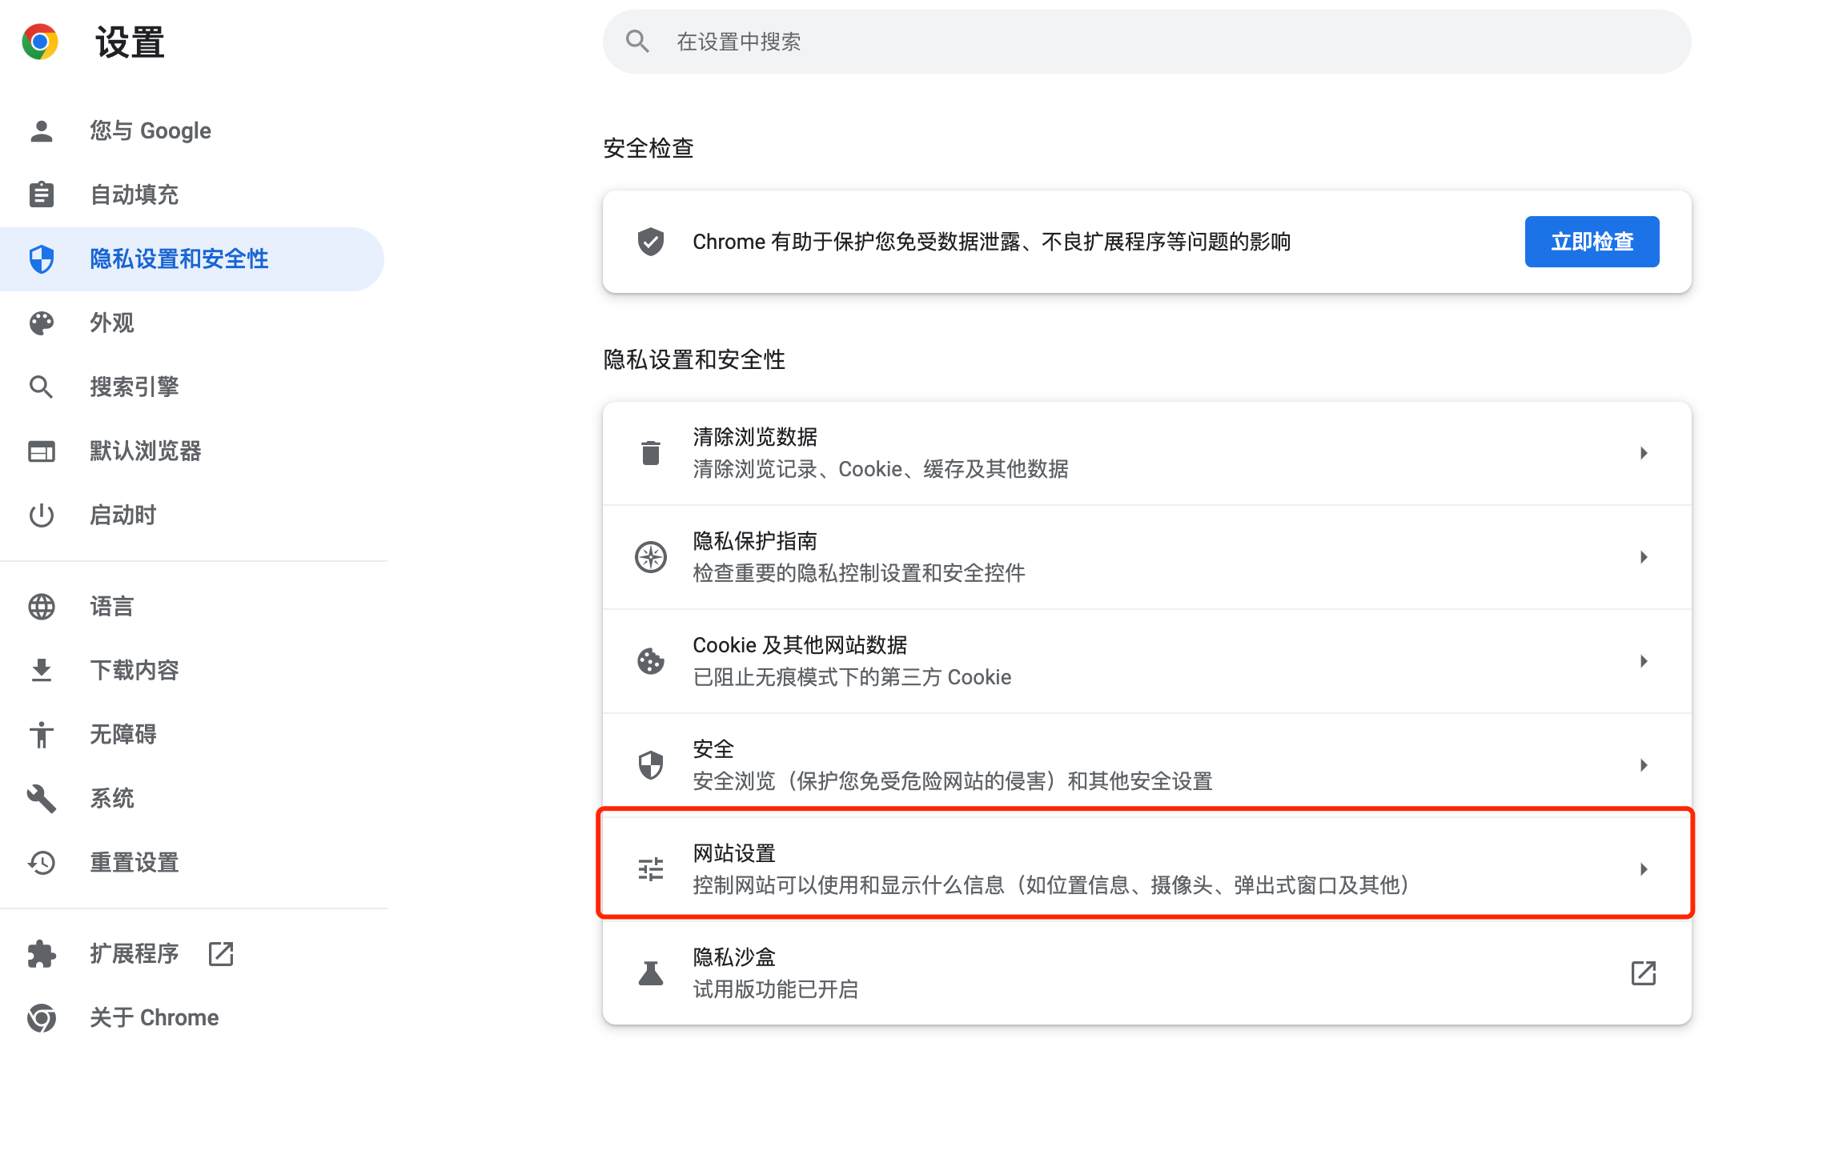Image resolution: width=1835 pixels, height=1159 pixels.
Task: Open 启动时 settings
Action: pyautogui.click(x=192, y=515)
